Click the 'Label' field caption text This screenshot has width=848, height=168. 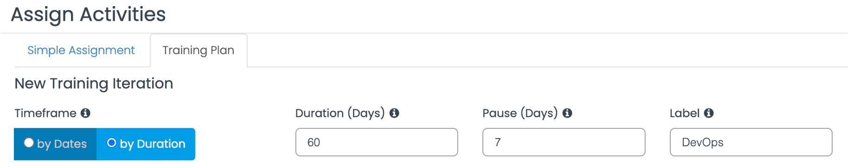pyautogui.click(x=685, y=113)
